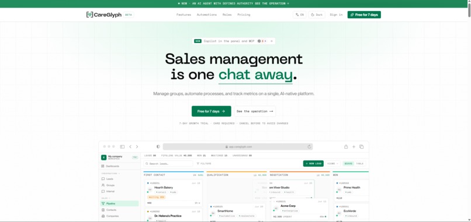Image resolution: width=471 pixels, height=222 pixels.
Task: Open the Prime Health lead card
Action: (x=352, y=190)
